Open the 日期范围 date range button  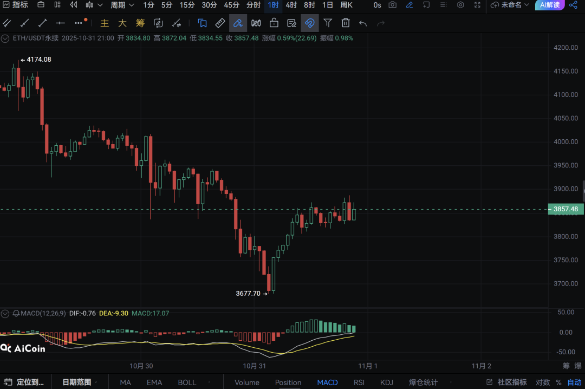[x=76, y=382]
